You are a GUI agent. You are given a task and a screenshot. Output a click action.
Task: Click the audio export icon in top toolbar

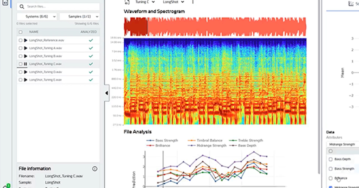click(x=127, y=2)
